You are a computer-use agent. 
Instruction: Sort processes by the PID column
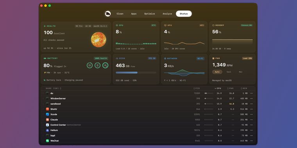[x=197, y=88]
